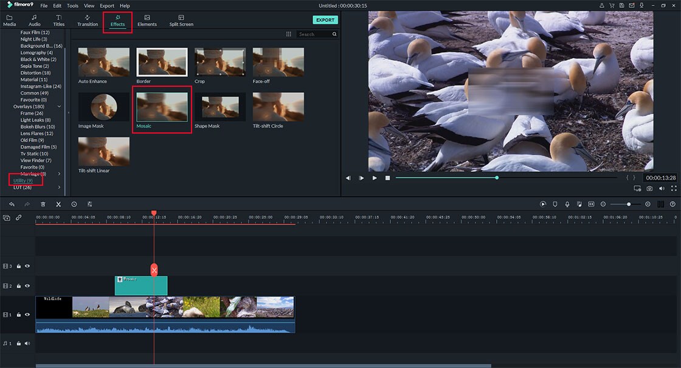Enter fullscreen preview with the expand icon
The height and width of the screenshot is (368, 681).
(674, 188)
